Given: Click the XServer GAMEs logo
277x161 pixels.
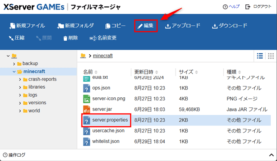Looking at the screenshot, I should point(34,7).
